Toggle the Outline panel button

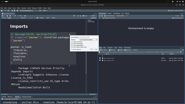pos(93,18)
